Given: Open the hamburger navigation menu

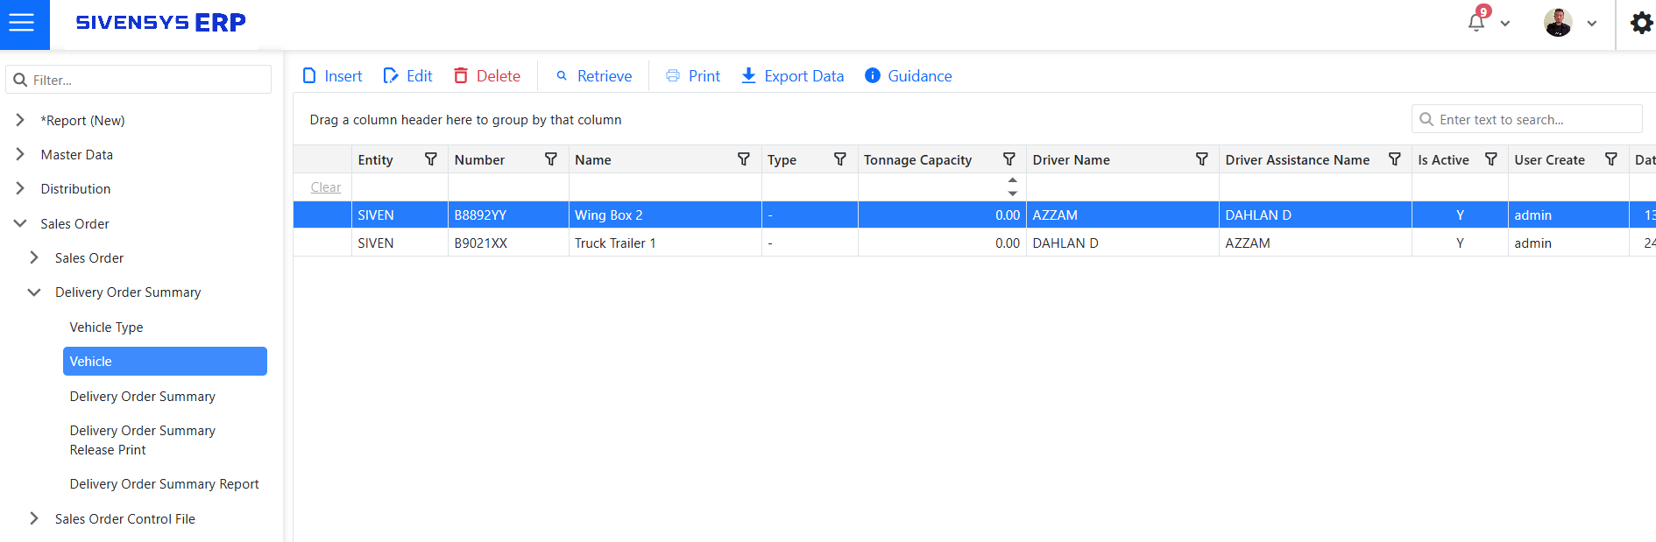Looking at the screenshot, I should pyautogui.click(x=22, y=23).
